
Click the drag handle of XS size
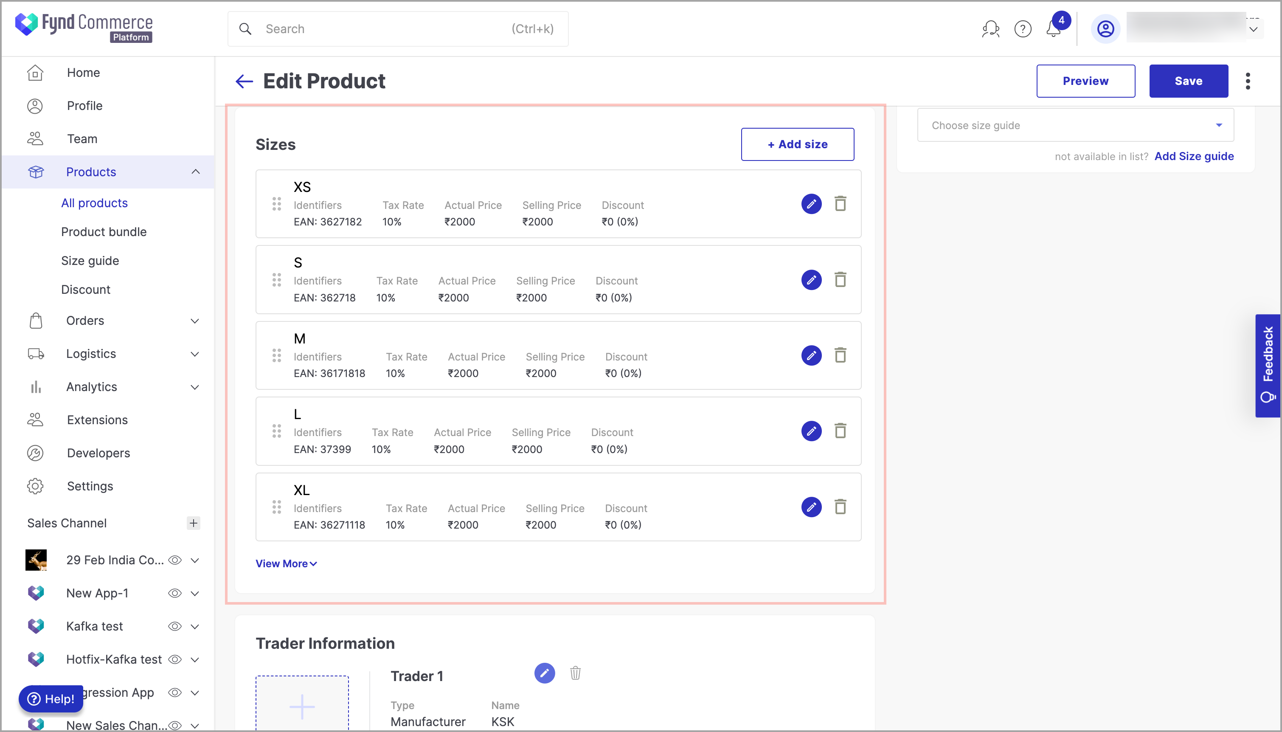[276, 204]
